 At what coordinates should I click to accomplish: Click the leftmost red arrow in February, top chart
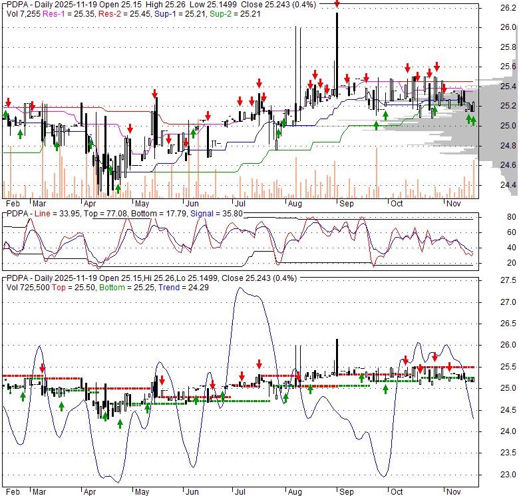(x=8, y=103)
